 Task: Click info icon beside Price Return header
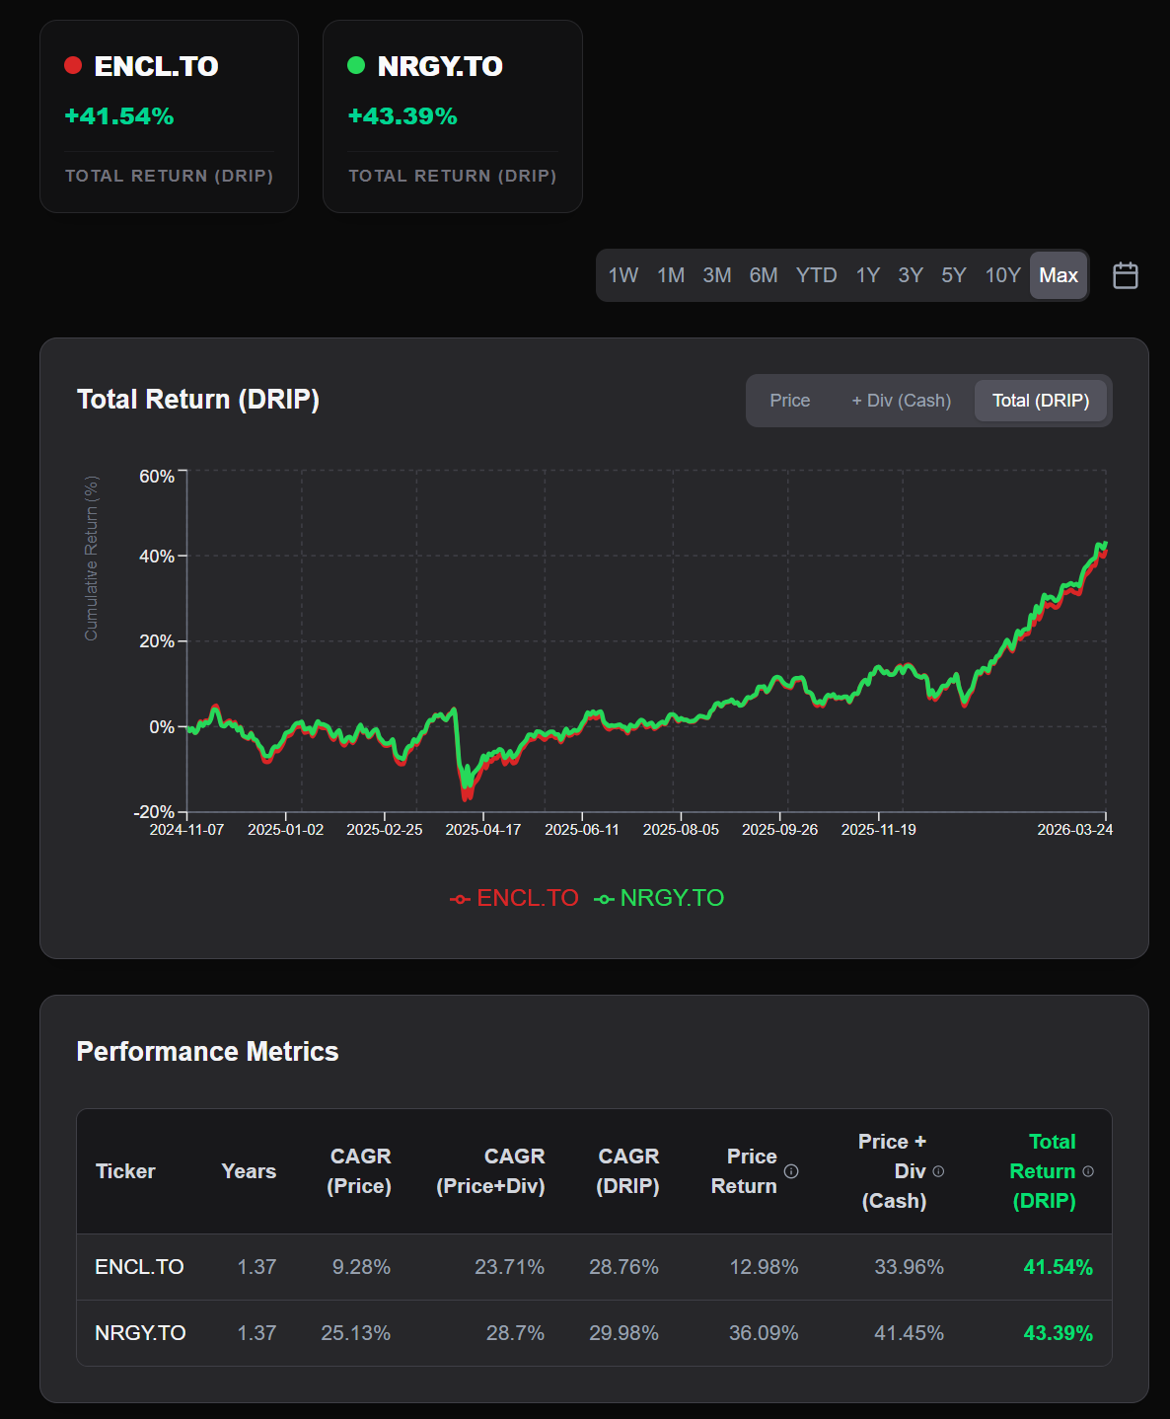(791, 1171)
